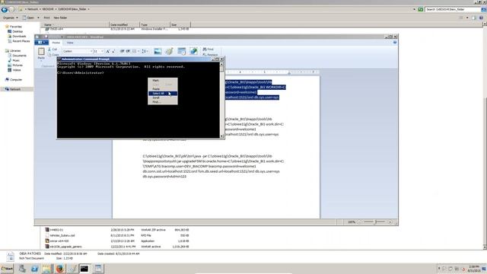The height and width of the screenshot is (274, 487).
Task: Click Copy in the WordPad ribbon
Action: click(x=53, y=55)
